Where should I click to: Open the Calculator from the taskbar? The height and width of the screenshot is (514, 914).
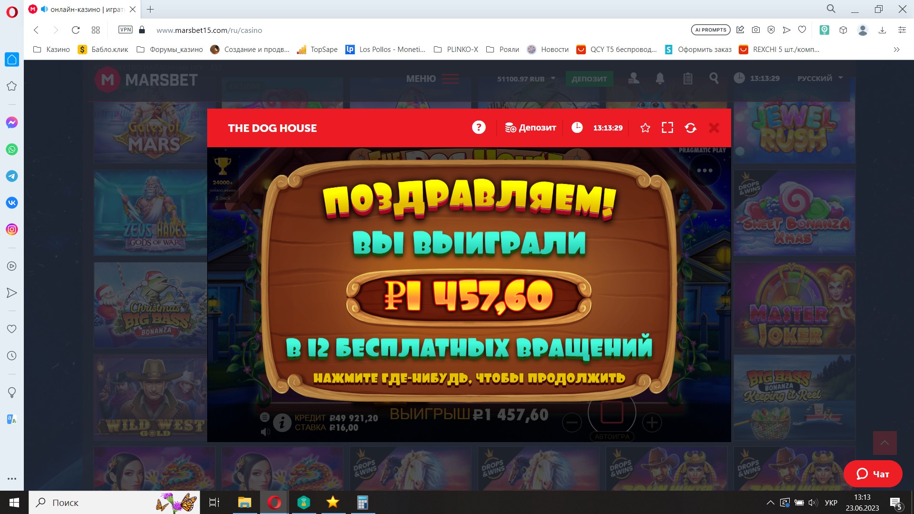[x=362, y=503]
